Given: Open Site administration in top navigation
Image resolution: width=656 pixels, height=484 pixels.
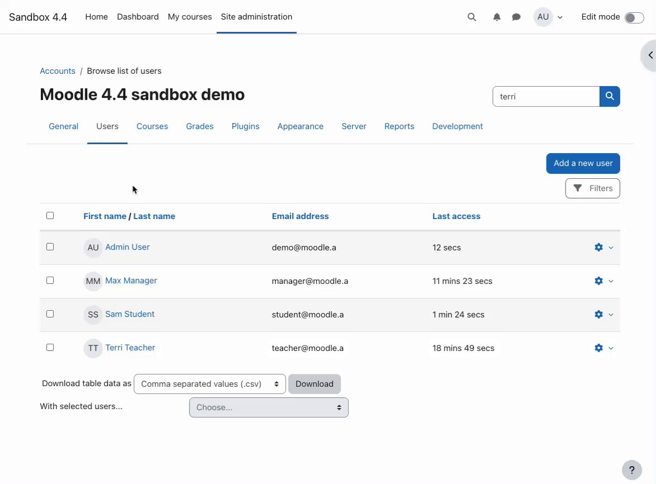Looking at the screenshot, I should click(x=256, y=17).
